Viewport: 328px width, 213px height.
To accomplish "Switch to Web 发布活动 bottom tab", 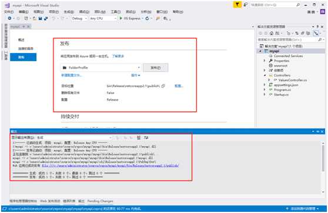I will coord(50,201).
